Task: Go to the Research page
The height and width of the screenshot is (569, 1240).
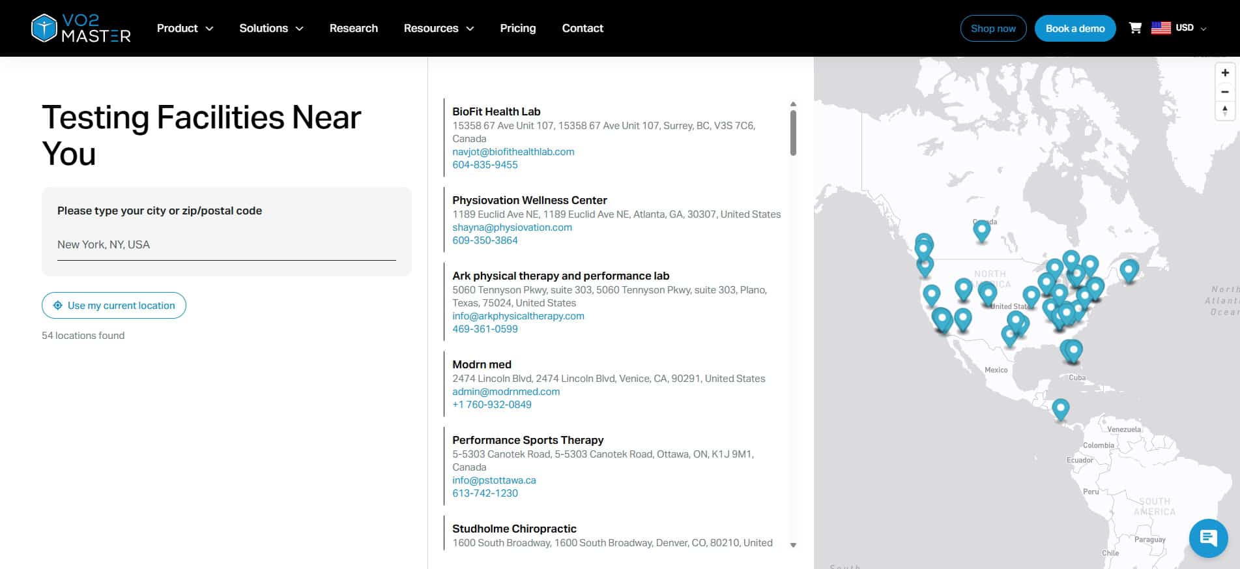Action: pos(354,28)
